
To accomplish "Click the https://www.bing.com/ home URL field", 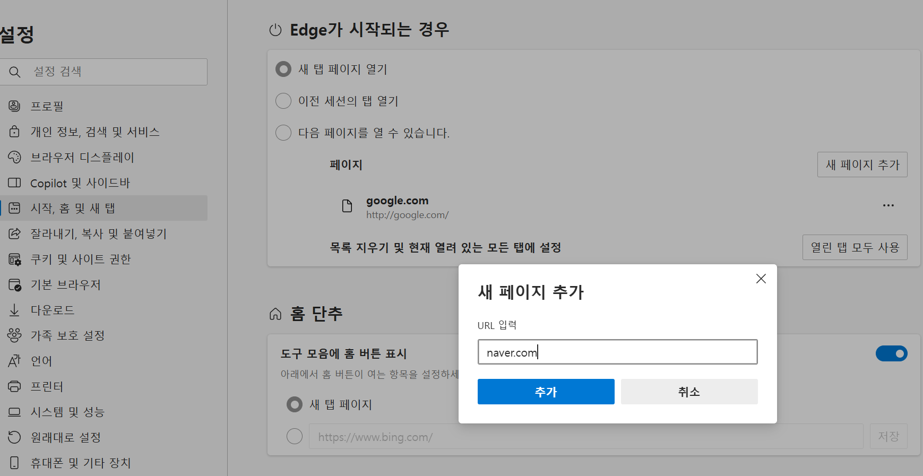I will [x=586, y=437].
